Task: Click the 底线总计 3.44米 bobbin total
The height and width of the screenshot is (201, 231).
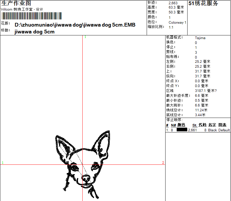Action: pyautogui.click(x=200, y=115)
